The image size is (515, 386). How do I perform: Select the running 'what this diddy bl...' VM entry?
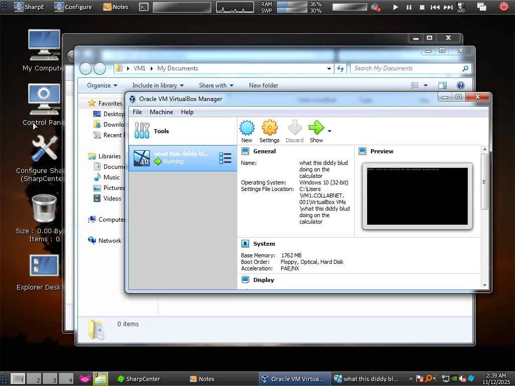183,158
